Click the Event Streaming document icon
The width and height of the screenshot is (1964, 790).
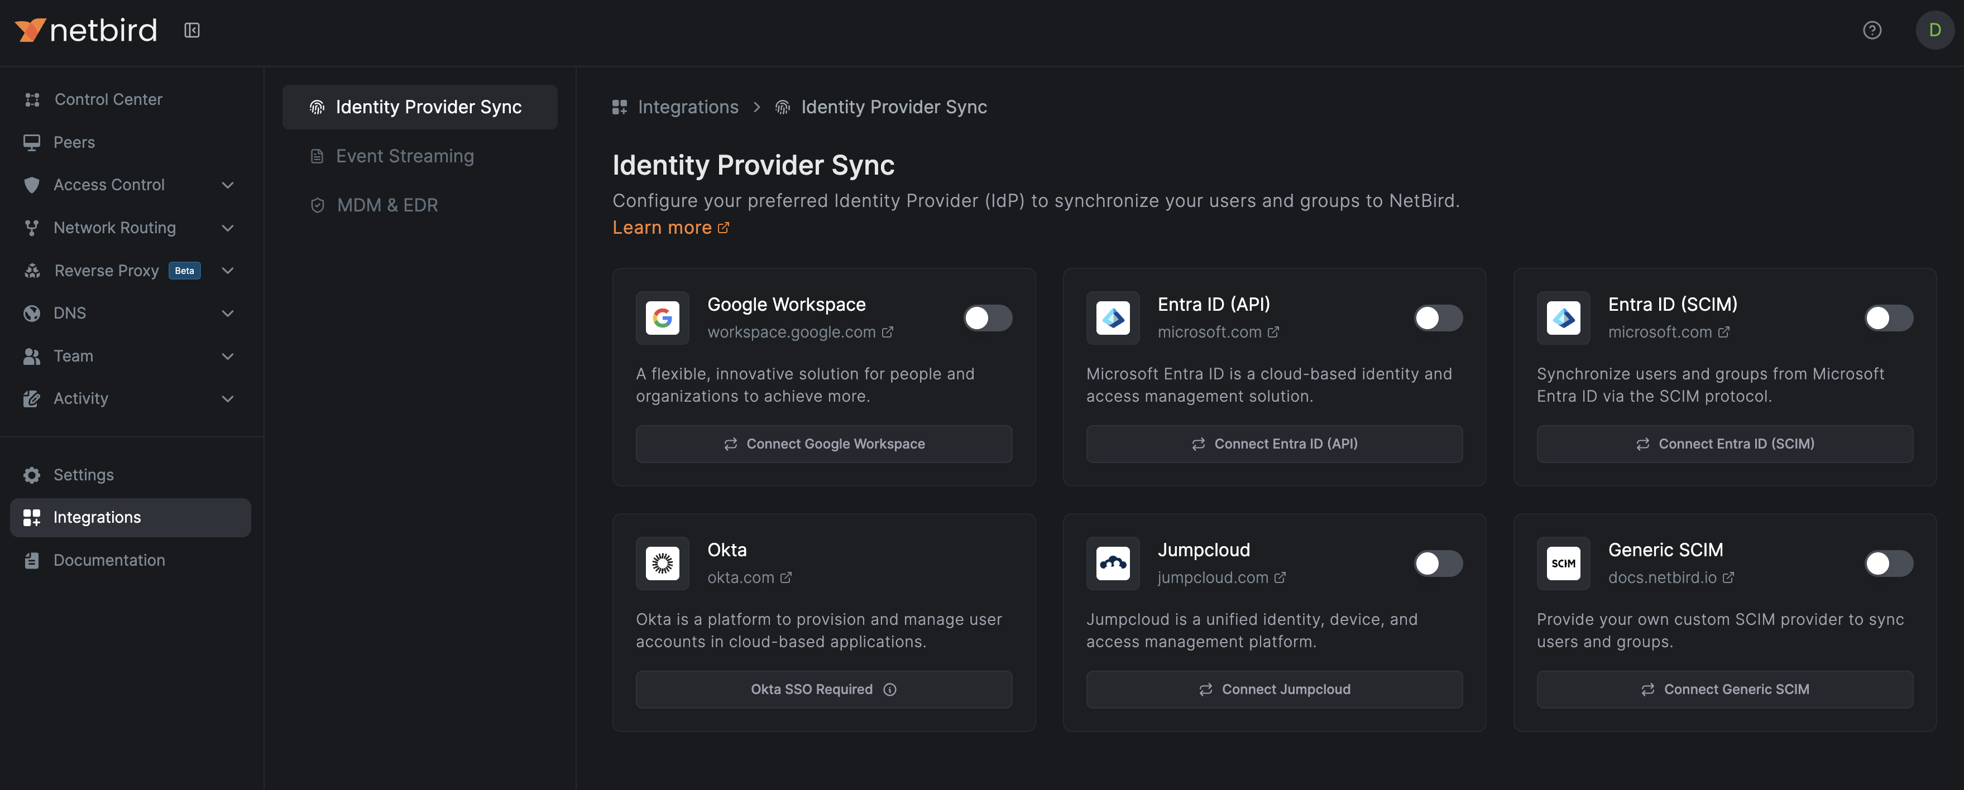click(317, 156)
